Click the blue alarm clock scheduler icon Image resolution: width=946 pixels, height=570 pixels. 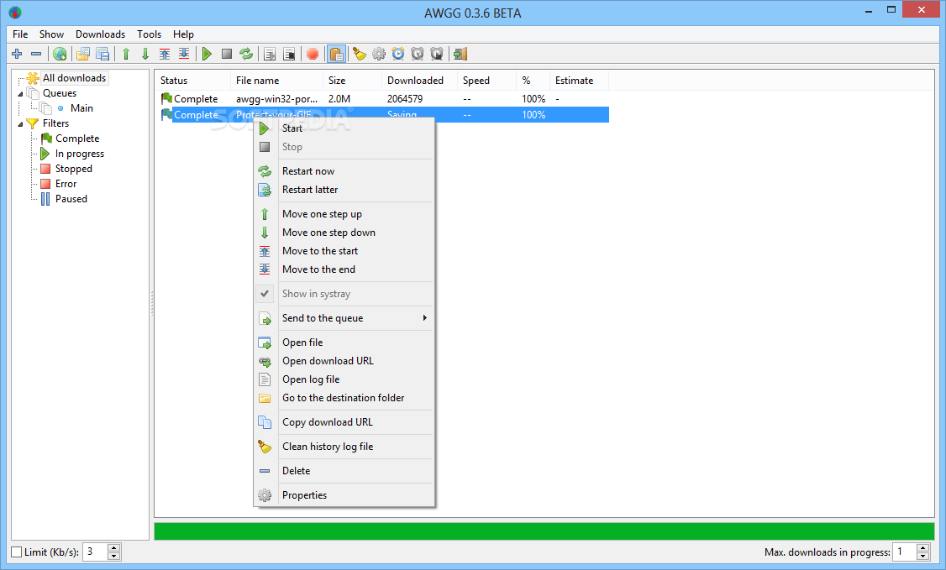tap(398, 55)
